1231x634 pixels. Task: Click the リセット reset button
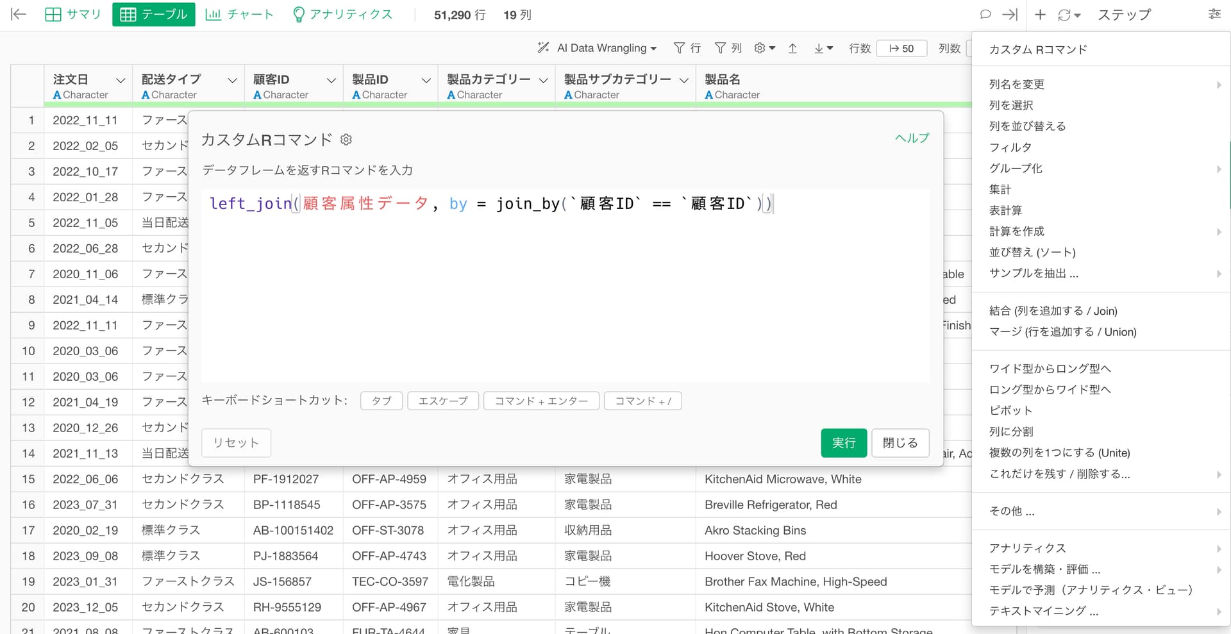pos(236,443)
